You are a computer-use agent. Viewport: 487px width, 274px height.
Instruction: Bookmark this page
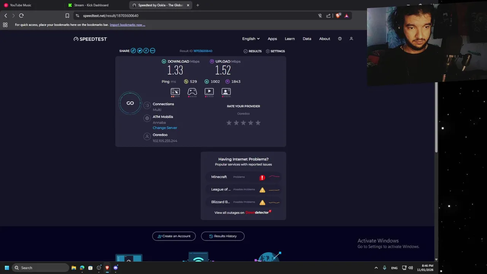pos(67,16)
